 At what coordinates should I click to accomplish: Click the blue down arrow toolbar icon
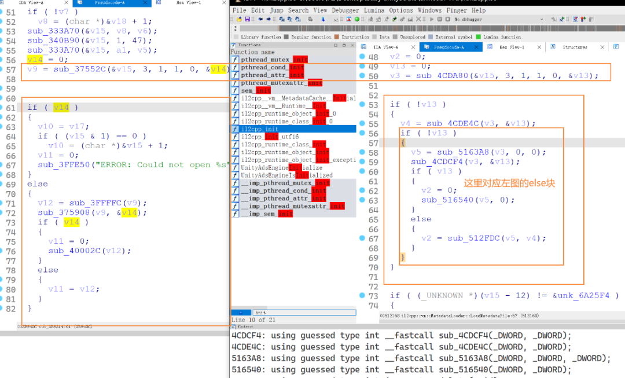pos(323,19)
